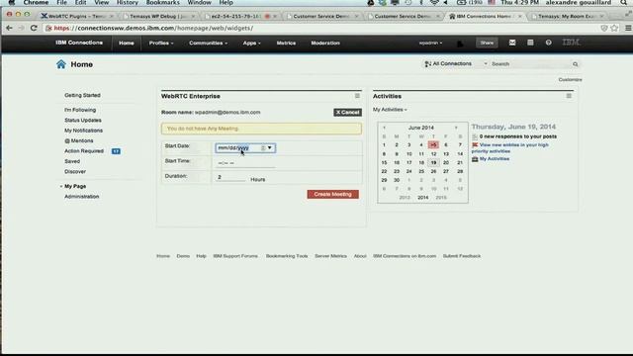Open high priority activities link
The width and height of the screenshot is (633, 356).
click(x=510, y=148)
